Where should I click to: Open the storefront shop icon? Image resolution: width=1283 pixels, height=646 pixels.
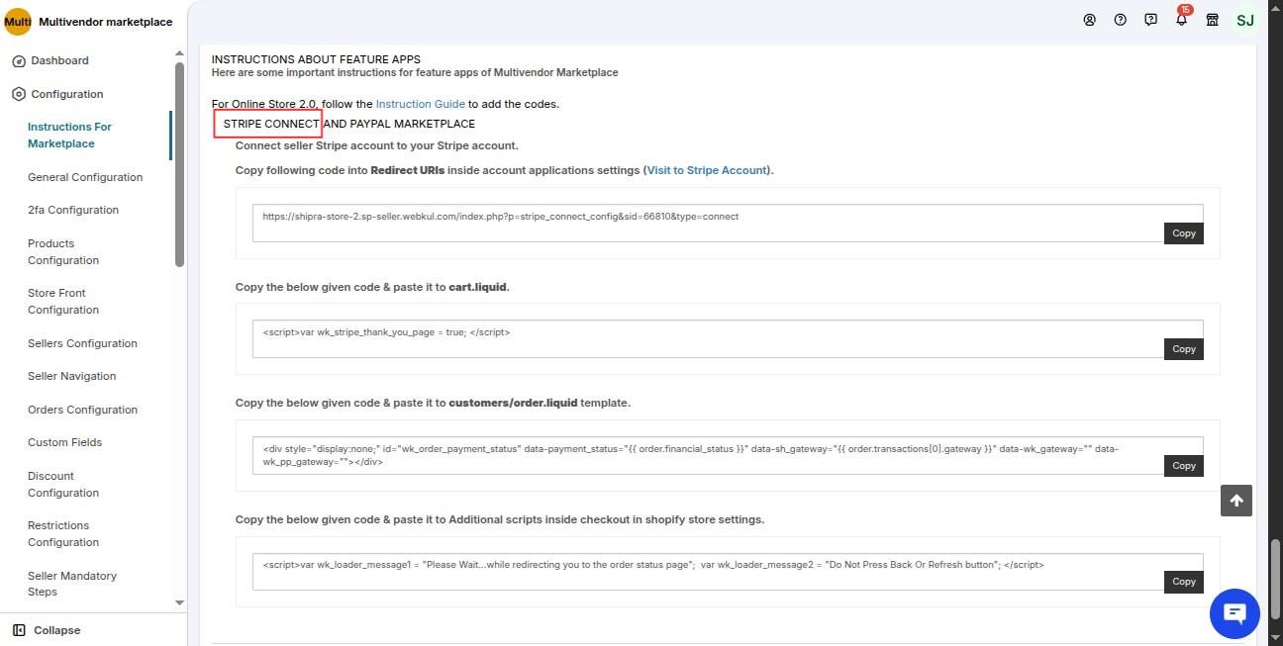click(x=1212, y=20)
